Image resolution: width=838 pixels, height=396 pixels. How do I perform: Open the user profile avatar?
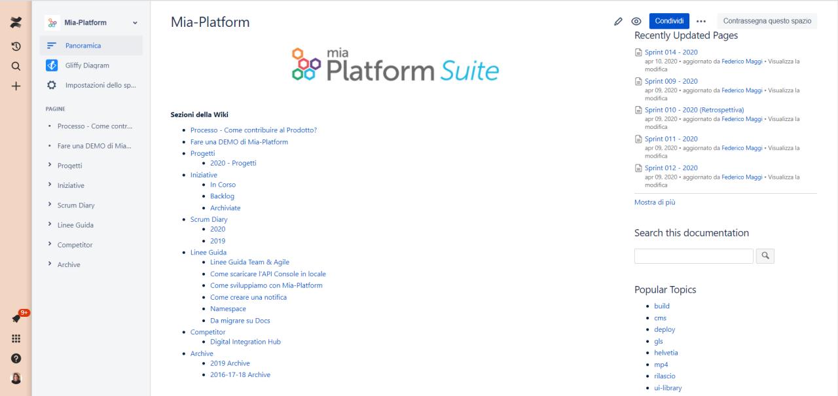tap(16, 378)
